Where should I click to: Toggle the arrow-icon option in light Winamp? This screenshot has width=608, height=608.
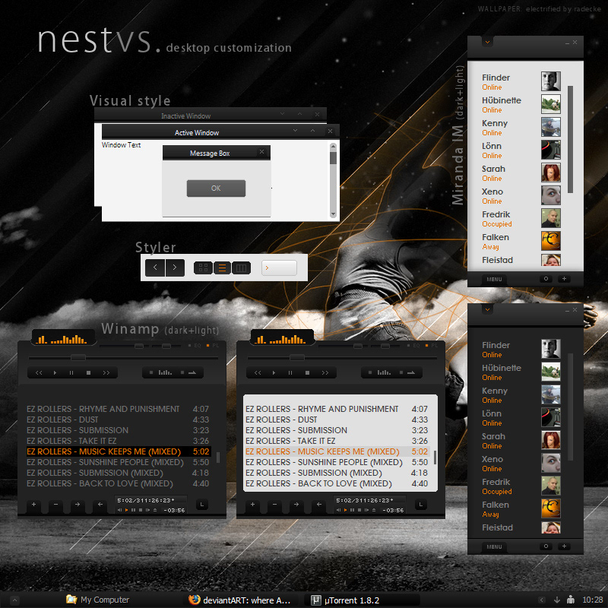coord(407,372)
